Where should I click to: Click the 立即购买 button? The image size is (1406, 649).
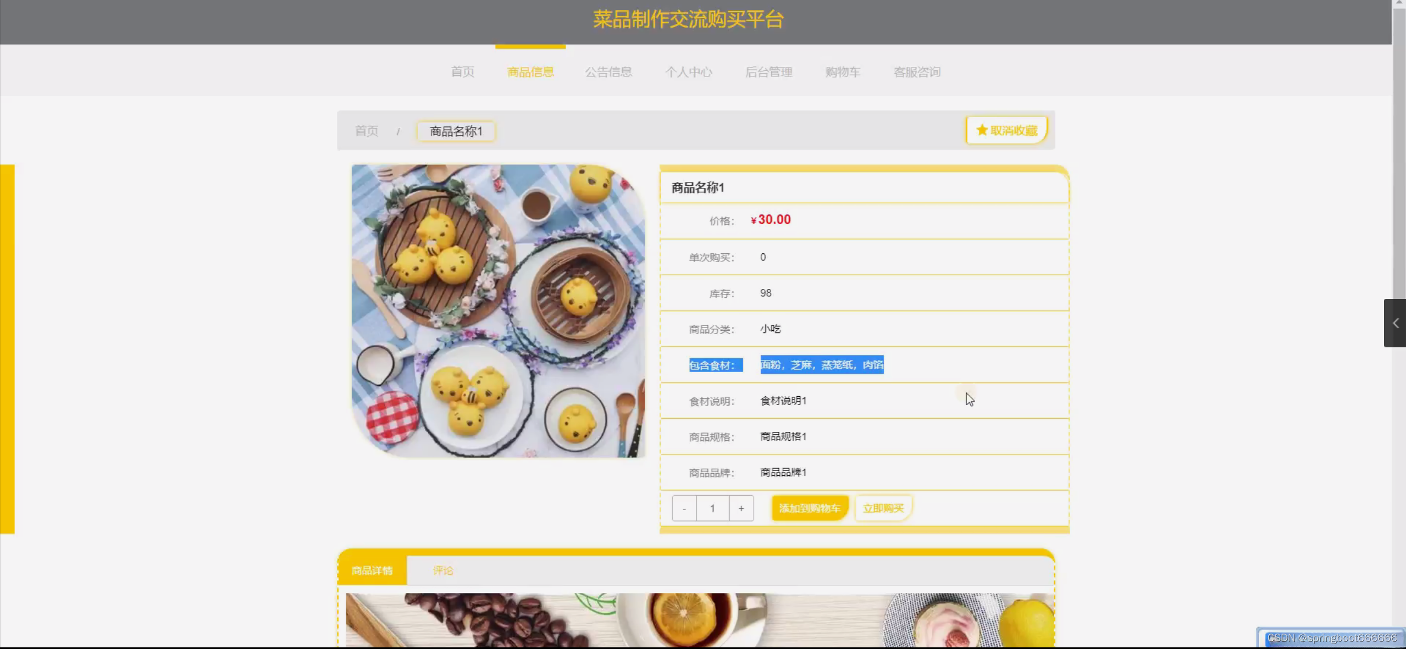tap(883, 508)
